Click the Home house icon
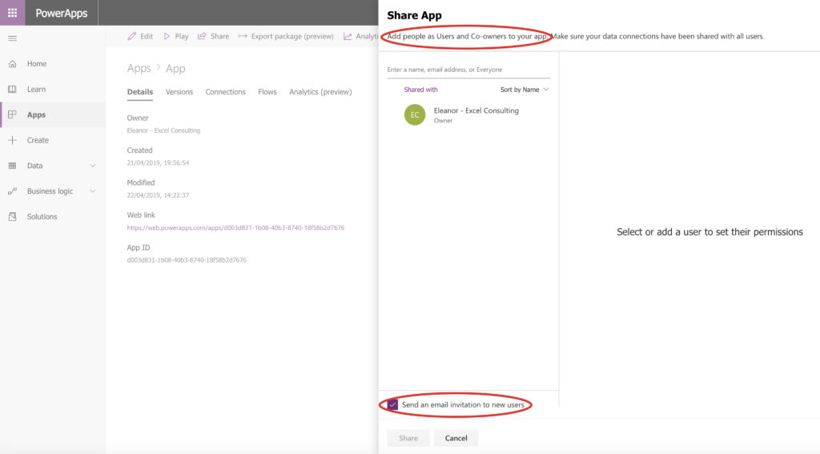This screenshot has height=454, width=820. [13, 64]
